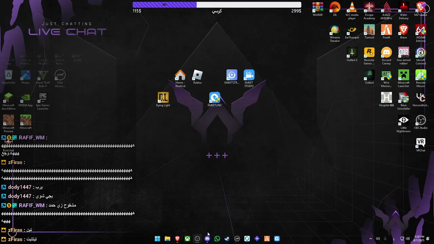Launch Epic Games Launcher shortcut
This screenshot has width=434, height=244.
pos(43,101)
